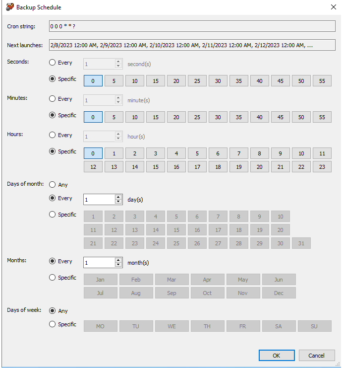Image resolution: width=342 pixels, height=368 pixels.
Task: Decrease the days spinner value
Action: (x=118, y=202)
